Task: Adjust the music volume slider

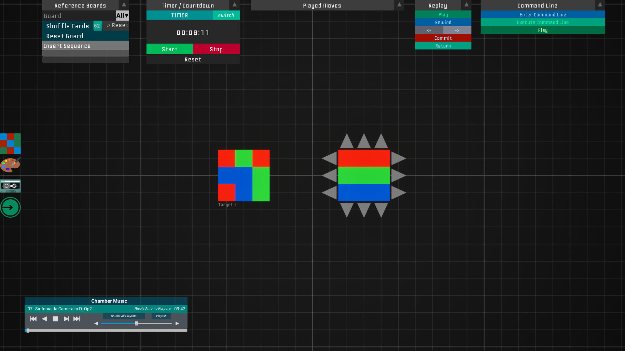Action: [136, 323]
